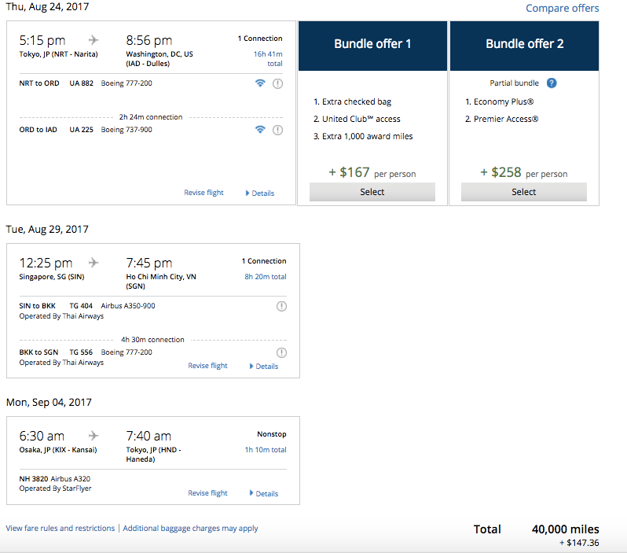Screen dimensions: 627x553
Task: Select Bundle offer 1 for $167
Action: pyautogui.click(x=372, y=192)
